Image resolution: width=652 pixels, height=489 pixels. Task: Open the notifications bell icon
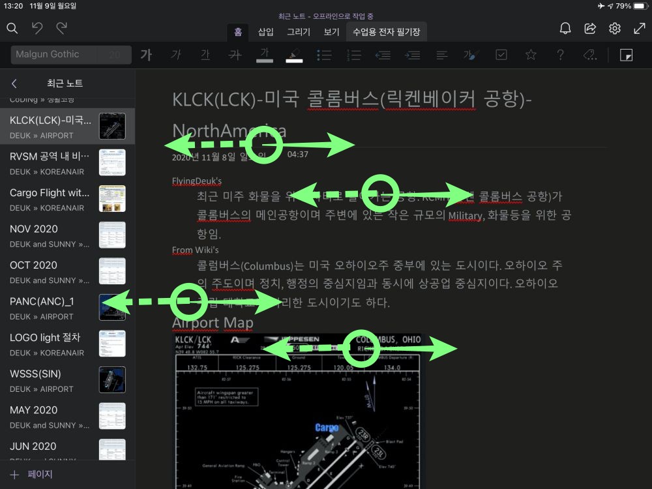click(x=565, y=28)
